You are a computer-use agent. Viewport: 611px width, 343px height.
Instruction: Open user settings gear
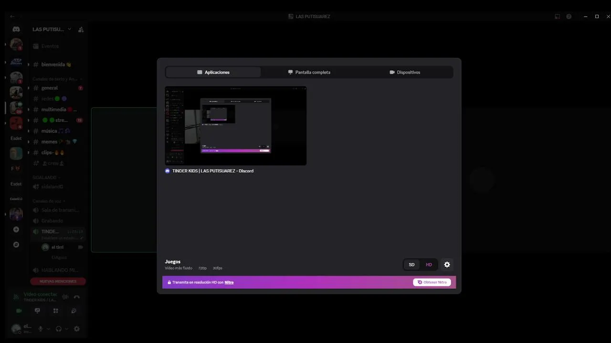tap(77, 329)
